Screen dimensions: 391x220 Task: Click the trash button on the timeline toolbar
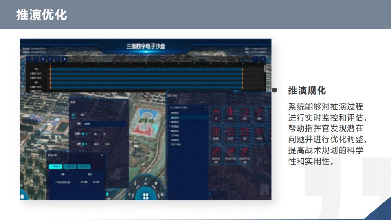pyautogui.click(x=43, y=59)
